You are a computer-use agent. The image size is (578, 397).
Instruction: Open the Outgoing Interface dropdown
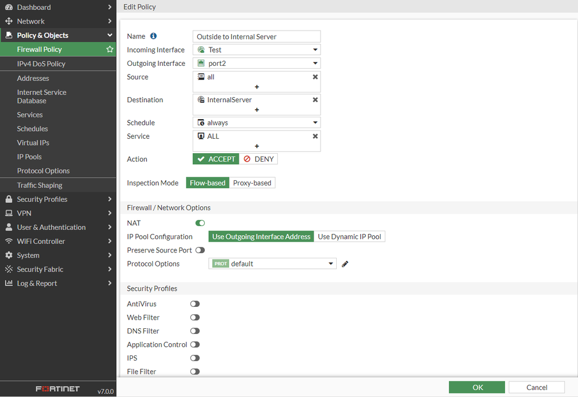click(256, 63)
